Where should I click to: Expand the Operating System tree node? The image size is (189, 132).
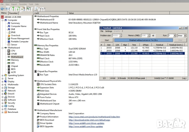pos(3,75)
